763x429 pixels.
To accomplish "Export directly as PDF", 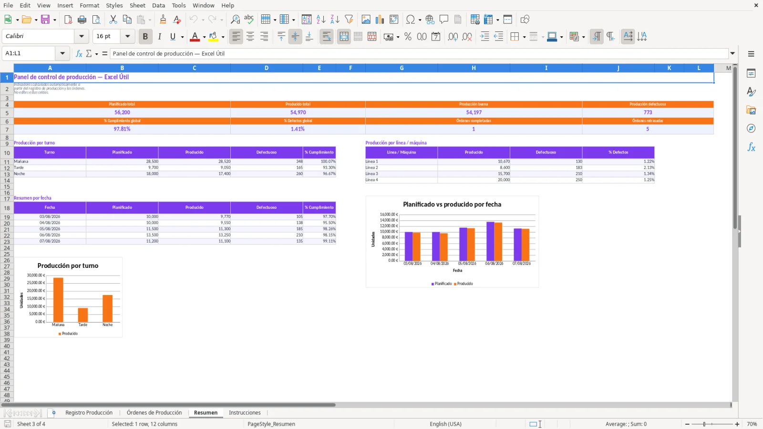I will pyautogui.click(x=68, y=20).
